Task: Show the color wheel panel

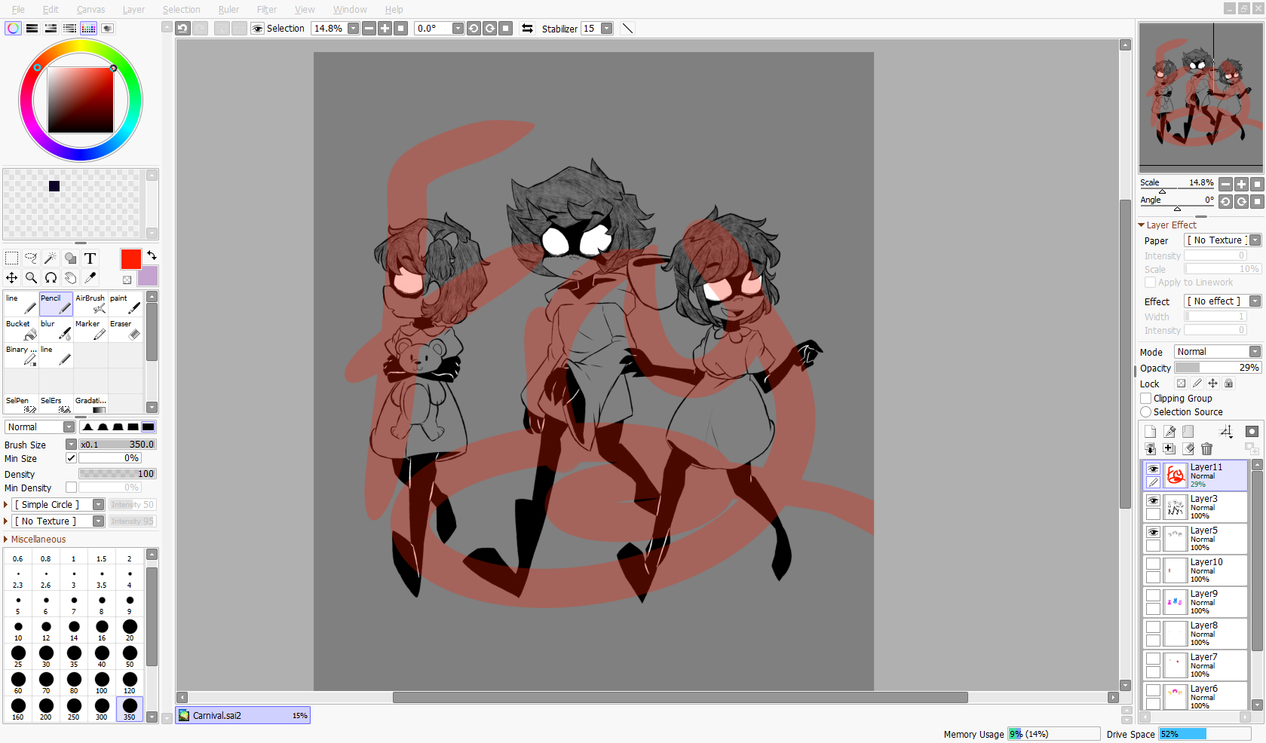Action: pos(14,29)
